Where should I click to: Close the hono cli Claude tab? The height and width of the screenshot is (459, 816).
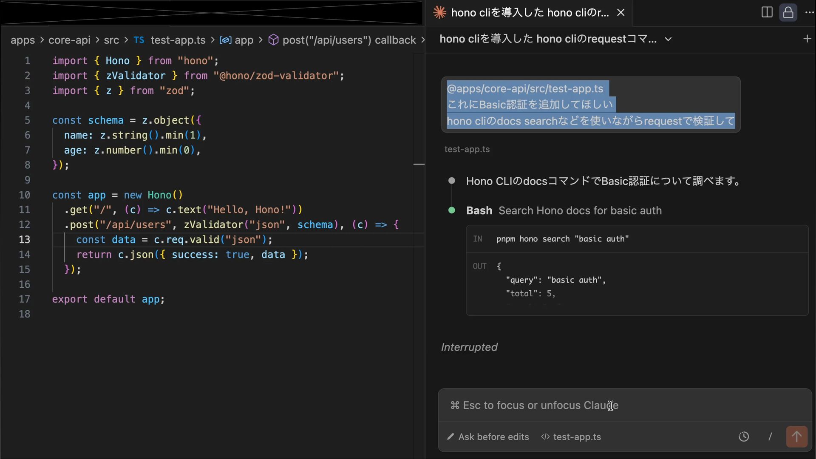click(x=621, y=13)
